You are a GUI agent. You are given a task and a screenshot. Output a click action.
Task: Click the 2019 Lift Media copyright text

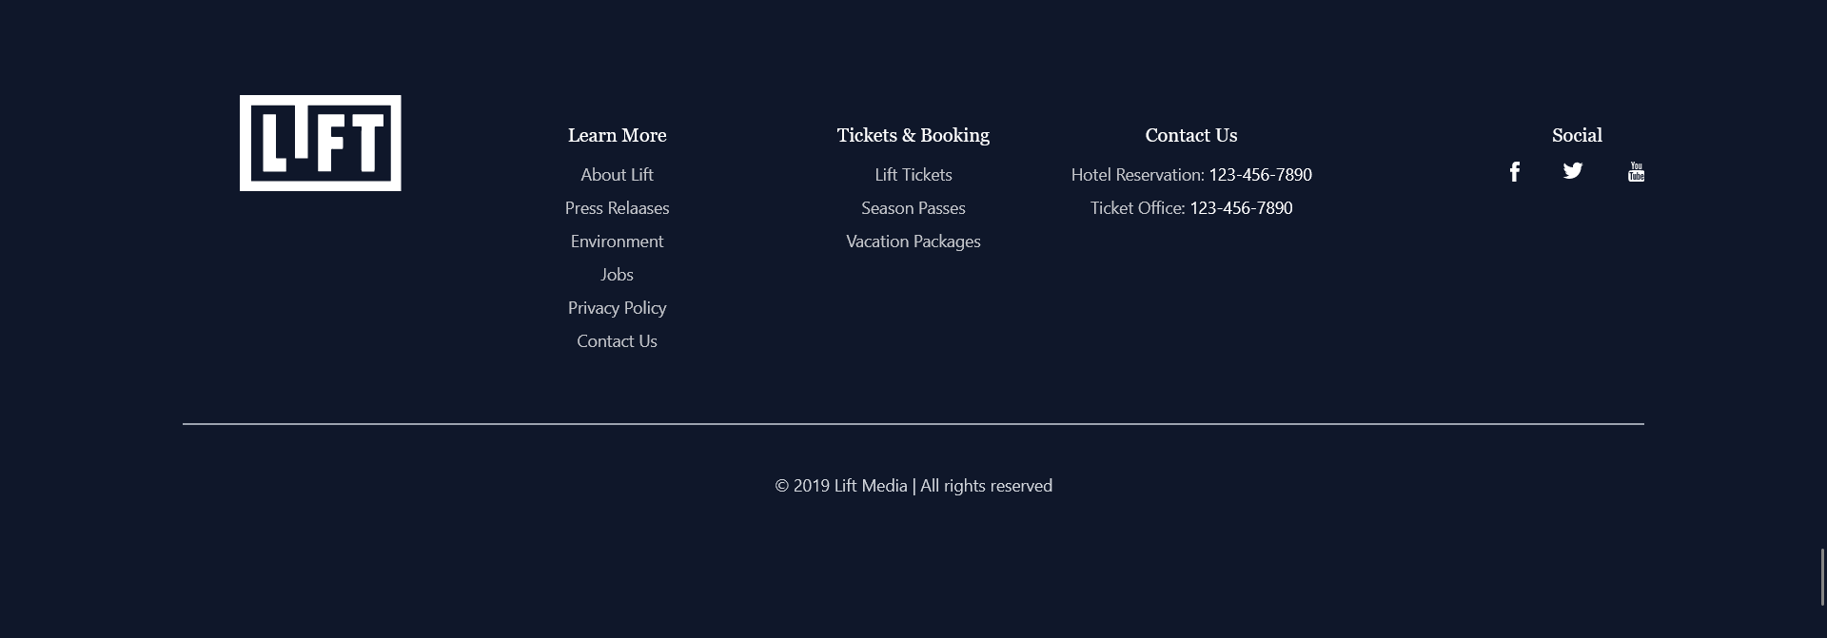point(913,486)
